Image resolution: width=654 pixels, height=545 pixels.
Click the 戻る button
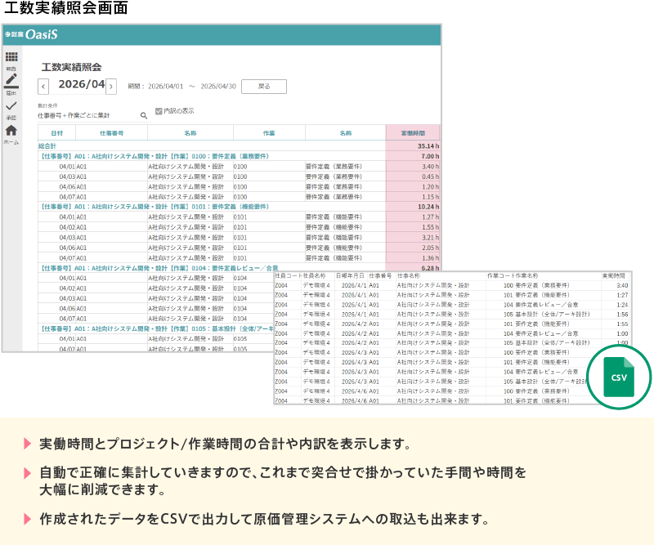264,87
